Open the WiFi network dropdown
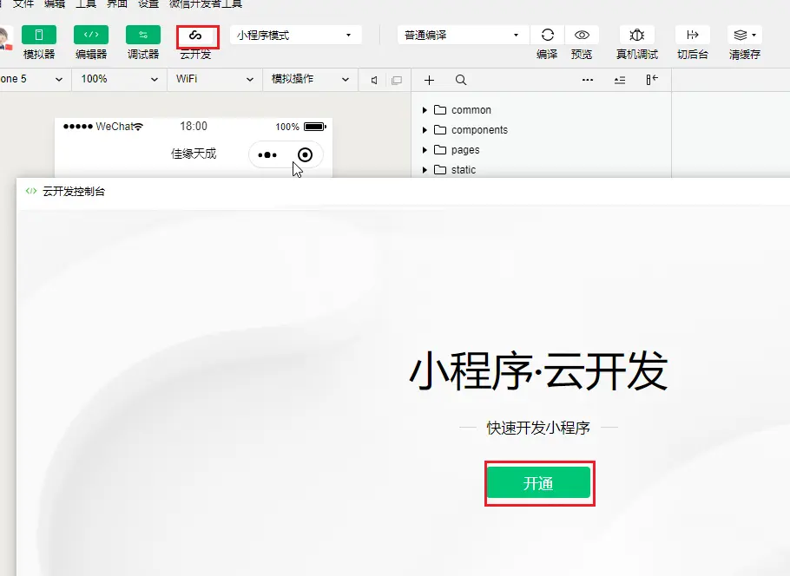The width and height of the screenshot is (790, 576). (x=214, y=79)
